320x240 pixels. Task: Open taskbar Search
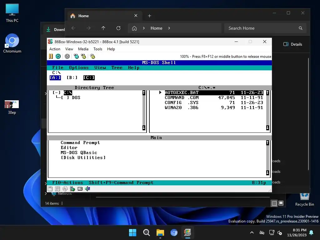coord(146,232)
